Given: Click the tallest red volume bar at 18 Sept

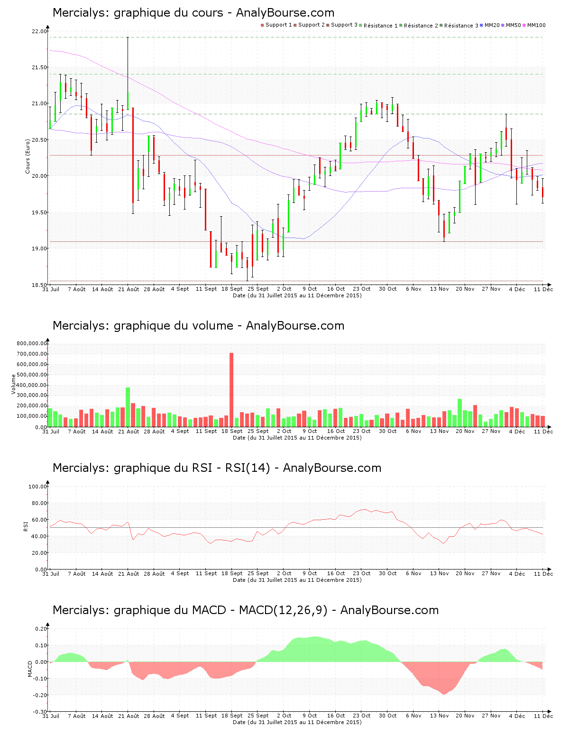Looking at the screenshot, I should click(x=231, y=390).
